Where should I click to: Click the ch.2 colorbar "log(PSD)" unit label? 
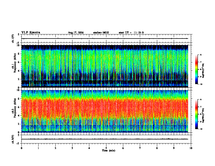pyautogui.click(x=203, y=115)
